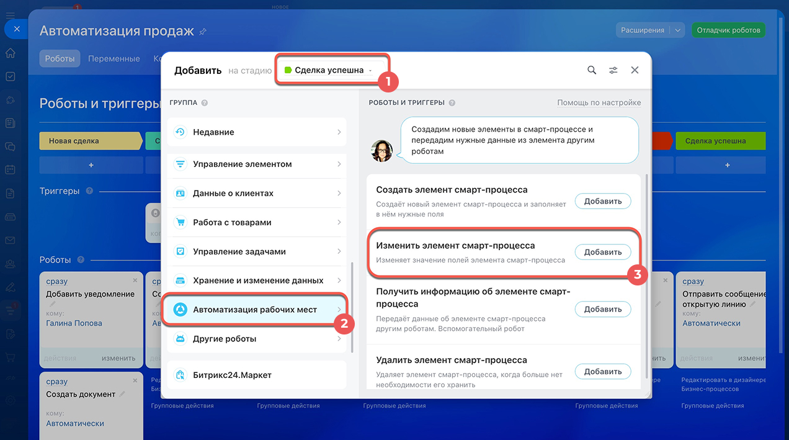Click the Автоматически link on Создать документ robot
This screenshot has height=440, width=789.
[75, 424]
